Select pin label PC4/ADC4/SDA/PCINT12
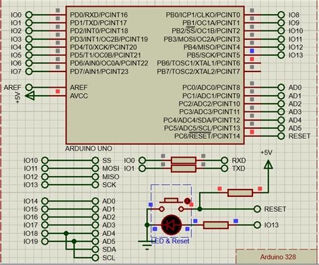Viewport: 319px width, 265px height. pyautogui.click(x=202, y=120)
